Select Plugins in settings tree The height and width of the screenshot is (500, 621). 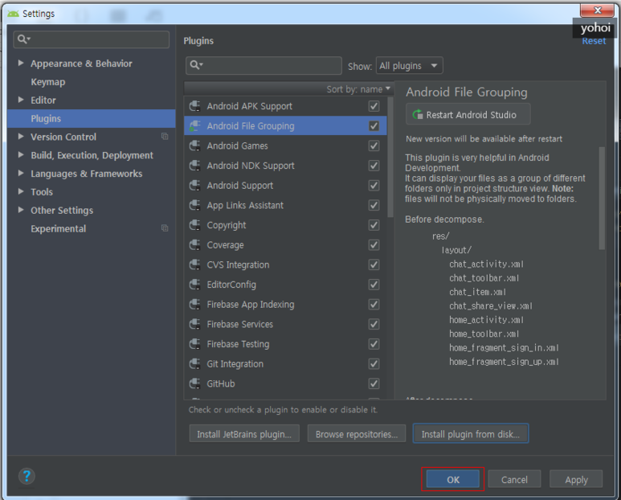tap(92, 118)
